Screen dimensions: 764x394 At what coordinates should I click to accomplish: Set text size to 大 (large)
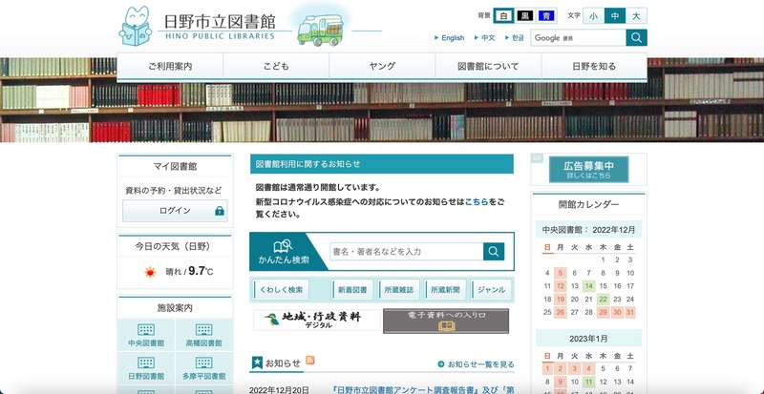(x=637, y=16)
